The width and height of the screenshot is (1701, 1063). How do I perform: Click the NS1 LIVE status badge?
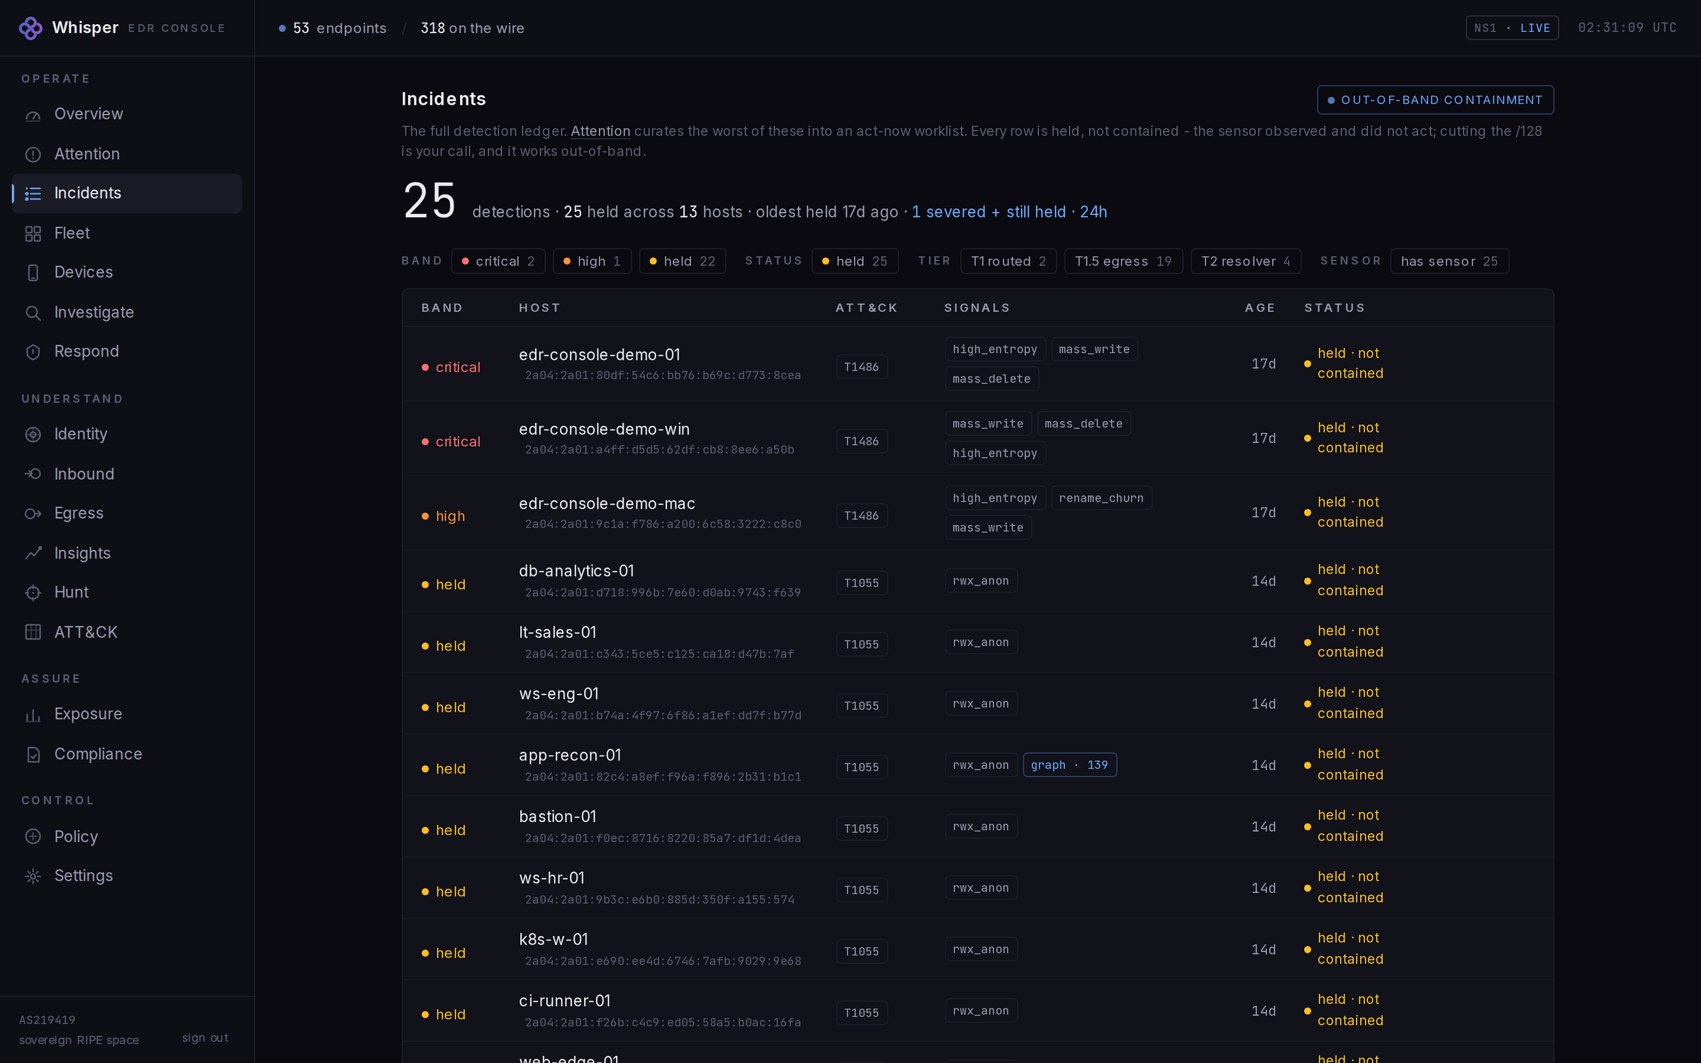(x=1512, y=28)
